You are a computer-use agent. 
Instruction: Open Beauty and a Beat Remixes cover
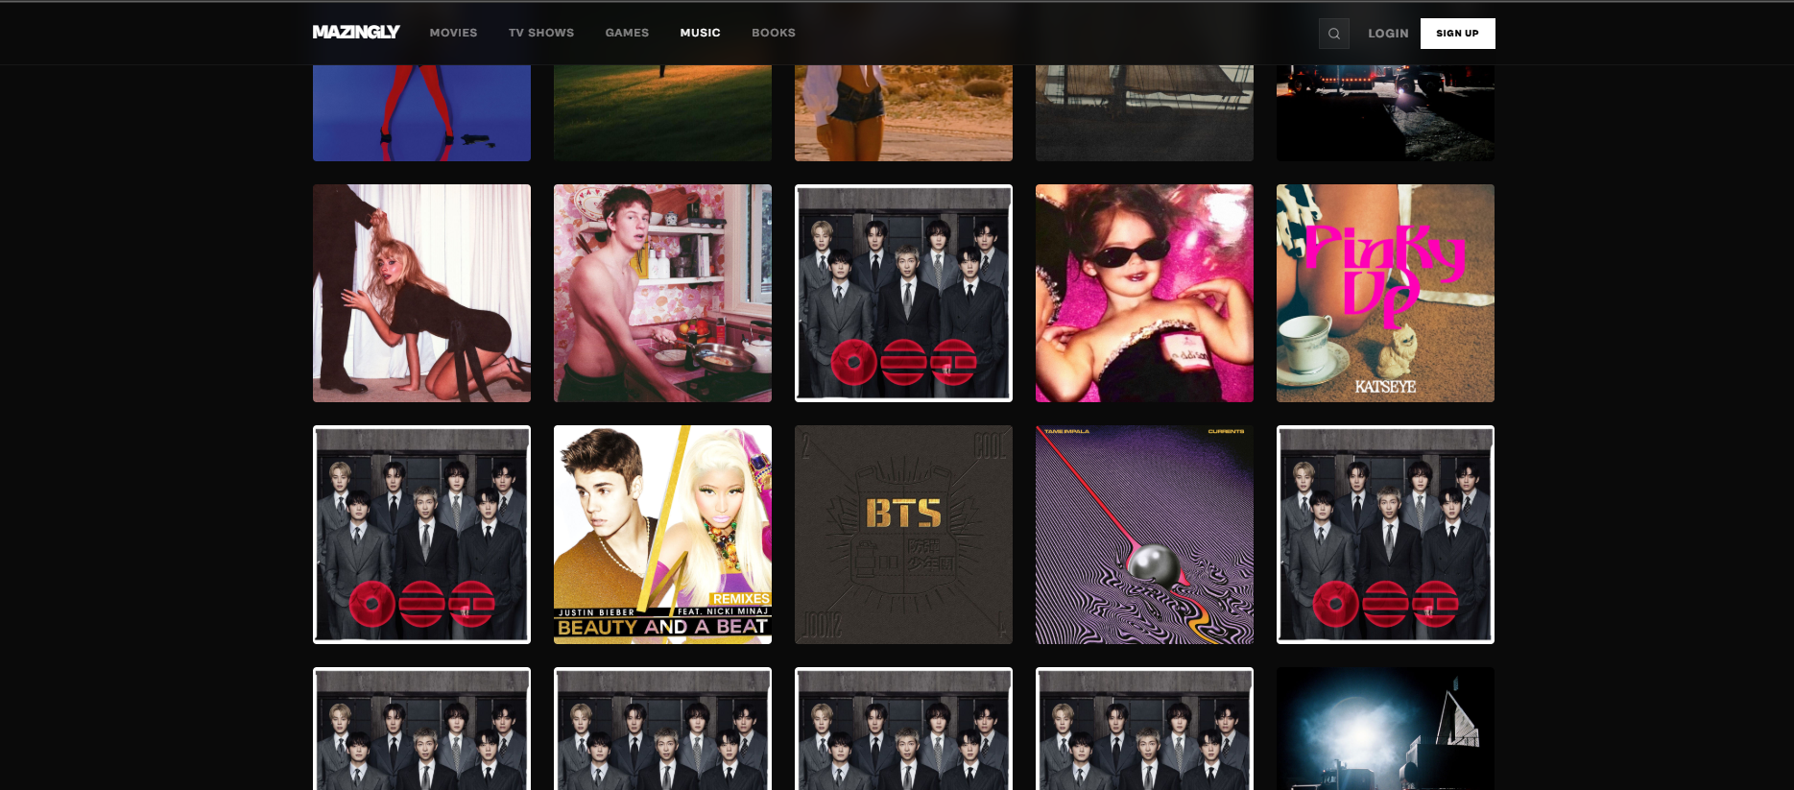click(x=662, y=535)
